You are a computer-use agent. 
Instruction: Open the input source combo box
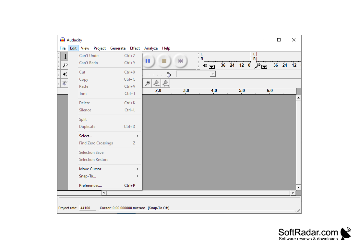click(x=196, y=74)
